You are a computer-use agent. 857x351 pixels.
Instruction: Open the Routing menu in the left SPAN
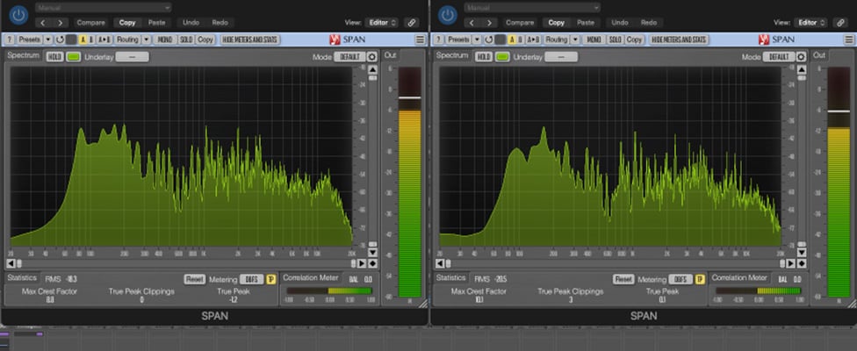click(128, 39)
